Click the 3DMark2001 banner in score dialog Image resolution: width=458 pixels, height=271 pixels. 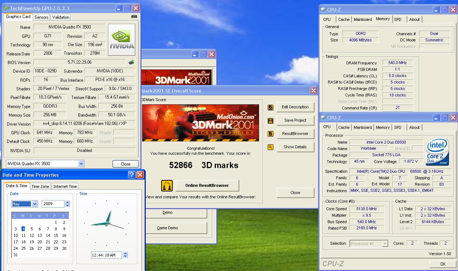pyautogui.click(x=200, y=123)
